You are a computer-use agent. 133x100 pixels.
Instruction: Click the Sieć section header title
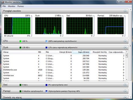pos(5,85)
